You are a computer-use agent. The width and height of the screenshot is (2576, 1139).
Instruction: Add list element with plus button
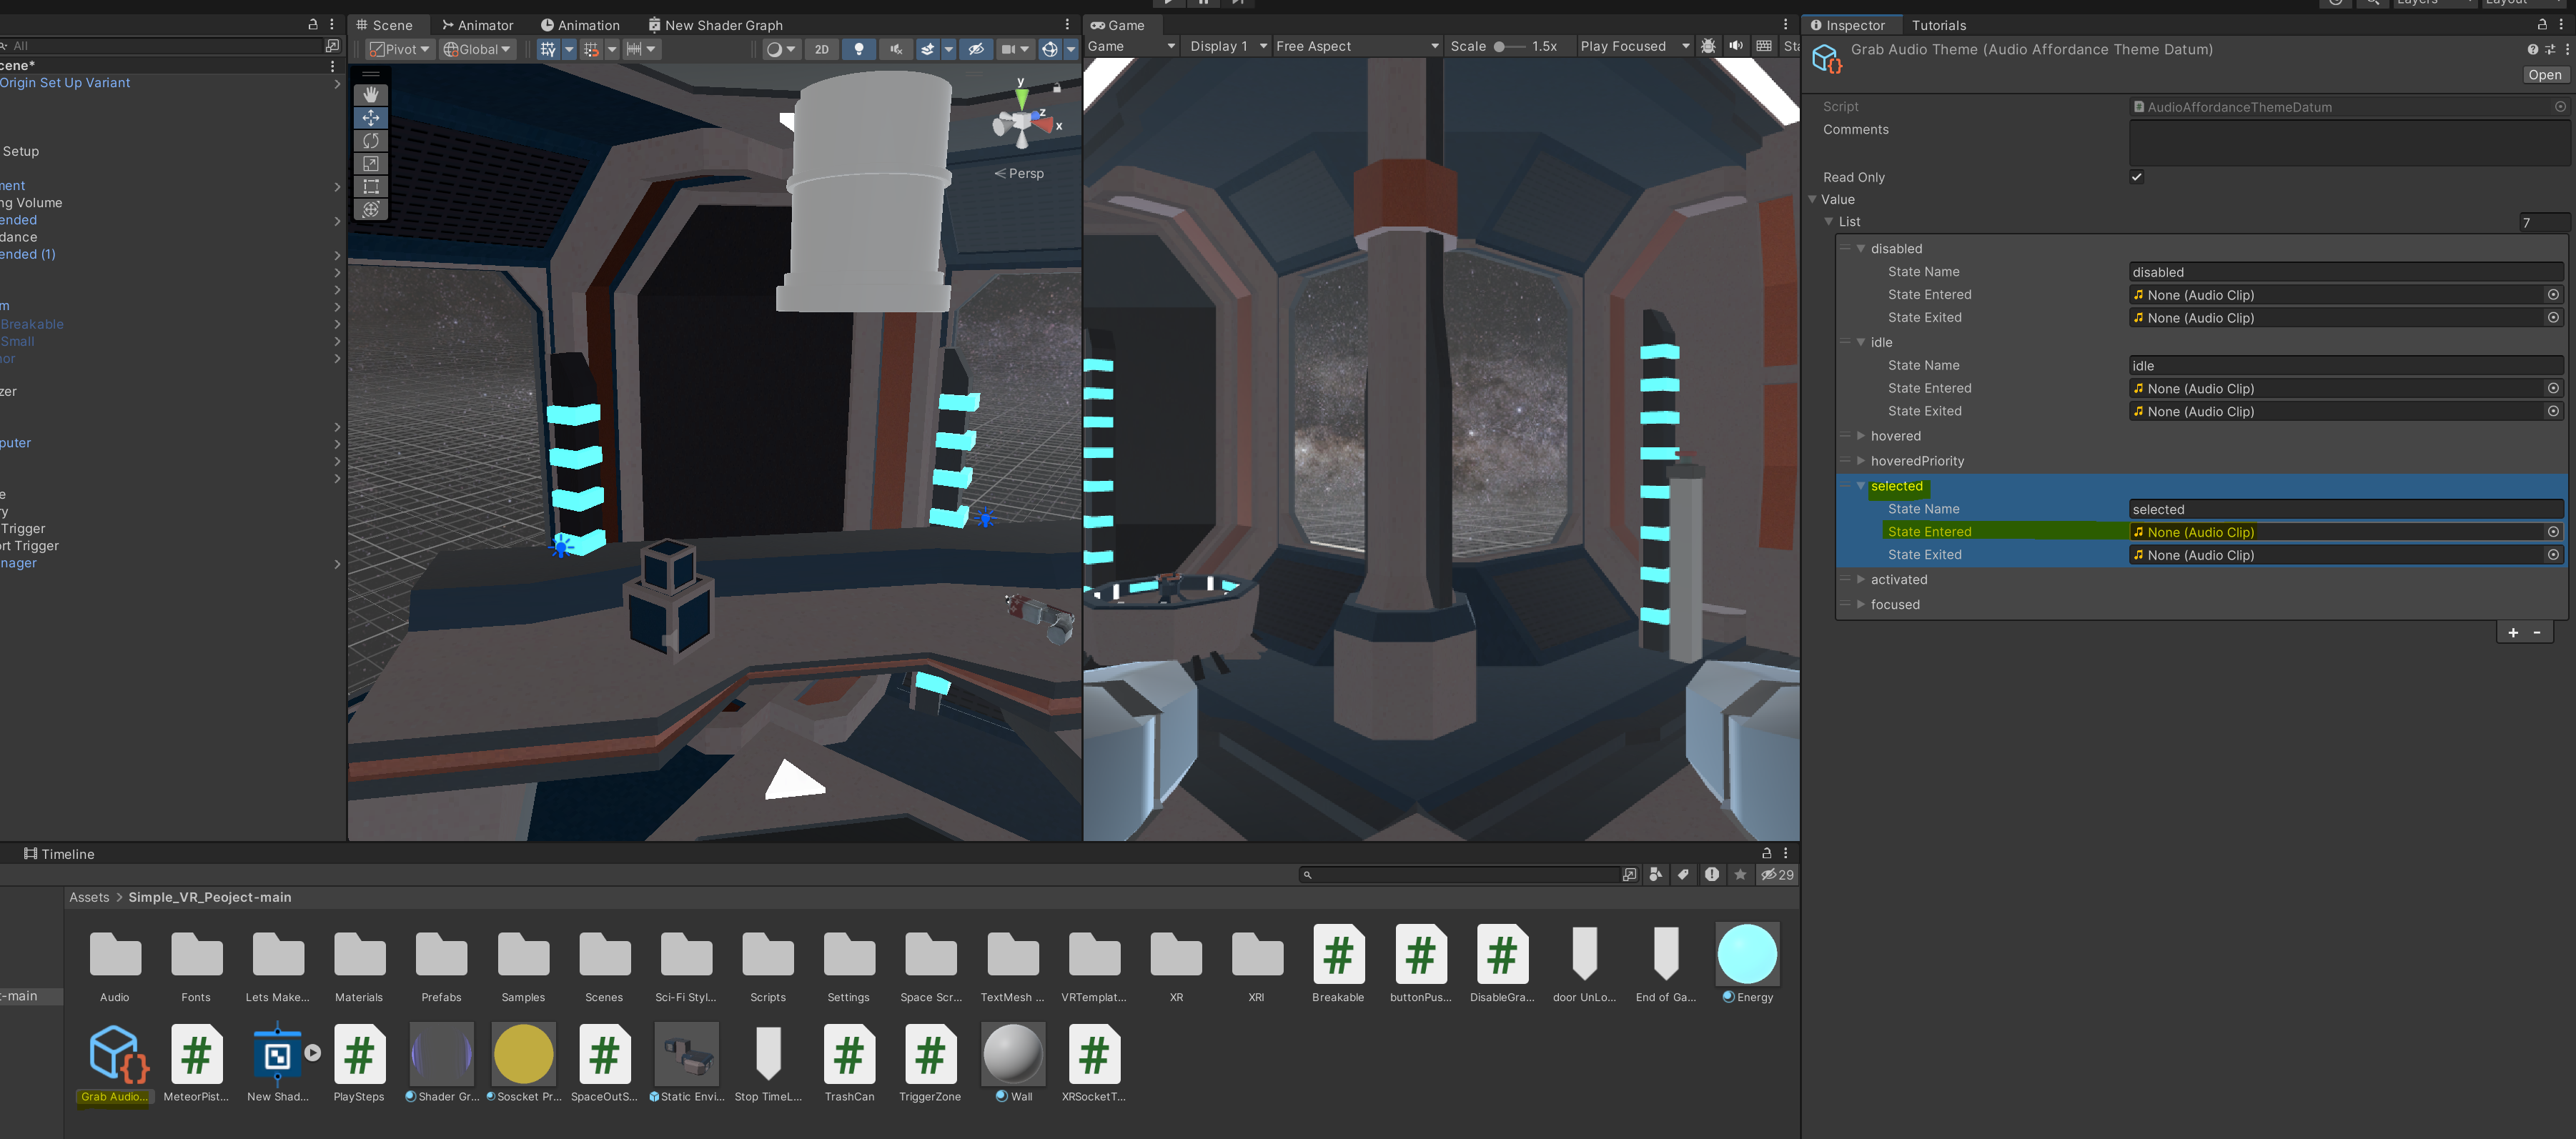point(2512,632)
